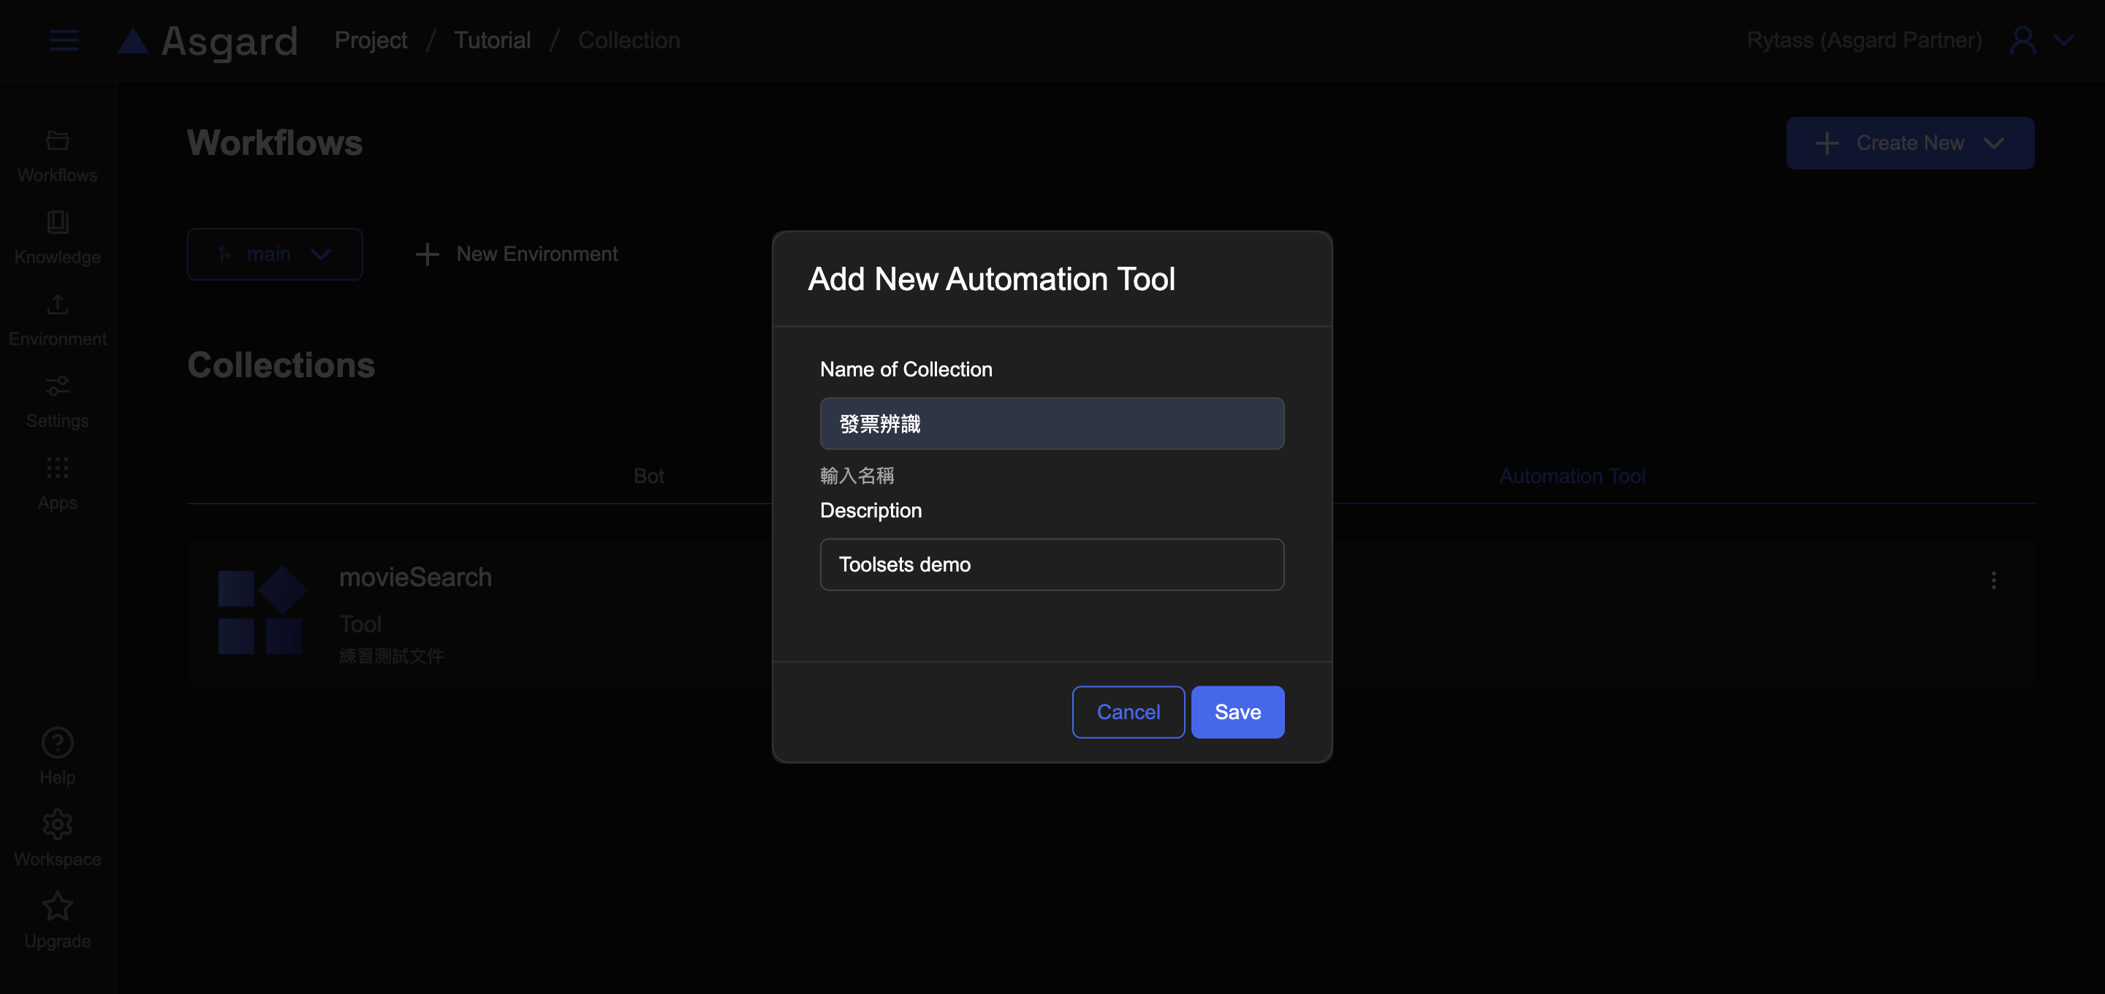Open the Apps section icon
The image size is (2105, 994).
(57, 482)
